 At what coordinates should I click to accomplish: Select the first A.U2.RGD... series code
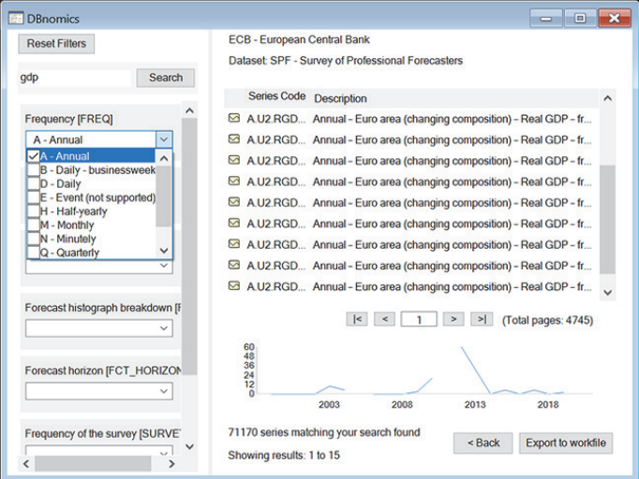tap(275, 119)
